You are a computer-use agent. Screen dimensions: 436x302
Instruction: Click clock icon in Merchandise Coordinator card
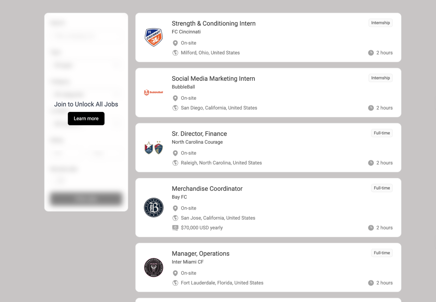371,228
